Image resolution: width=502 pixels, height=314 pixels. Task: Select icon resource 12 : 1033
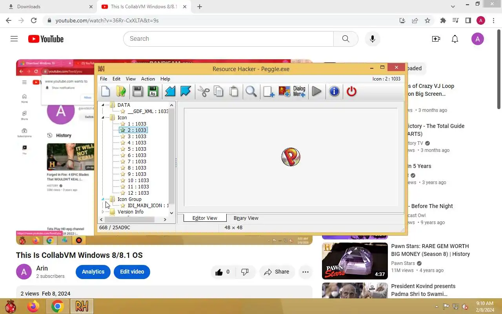point(138,193)
